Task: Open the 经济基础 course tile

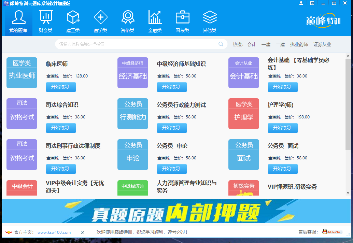Action: 133,73
